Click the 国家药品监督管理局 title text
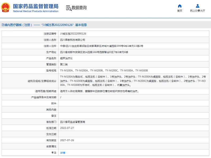Screen dimensions: 211x158 tap(35, 6)
